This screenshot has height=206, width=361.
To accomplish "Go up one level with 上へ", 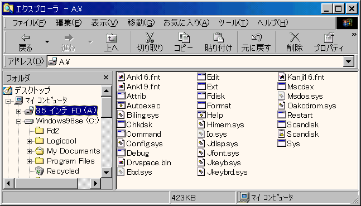I will [x=112, y=42].
